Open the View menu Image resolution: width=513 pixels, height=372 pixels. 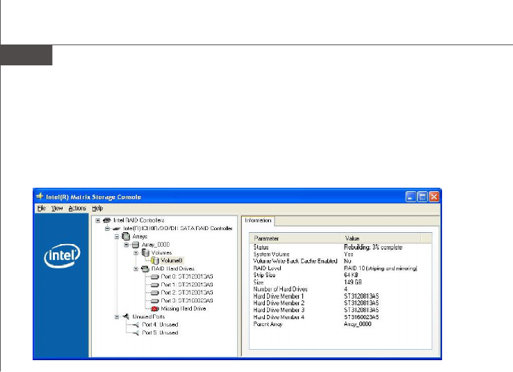(57, 208)
